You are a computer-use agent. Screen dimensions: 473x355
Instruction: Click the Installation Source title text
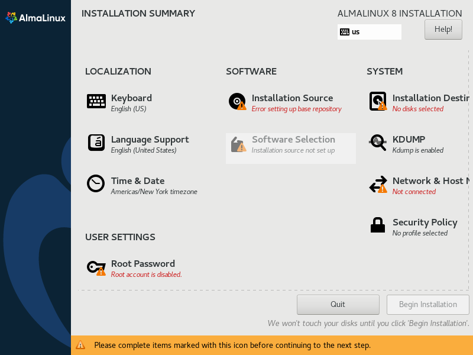pyautogui.click(x=292, y=98)
